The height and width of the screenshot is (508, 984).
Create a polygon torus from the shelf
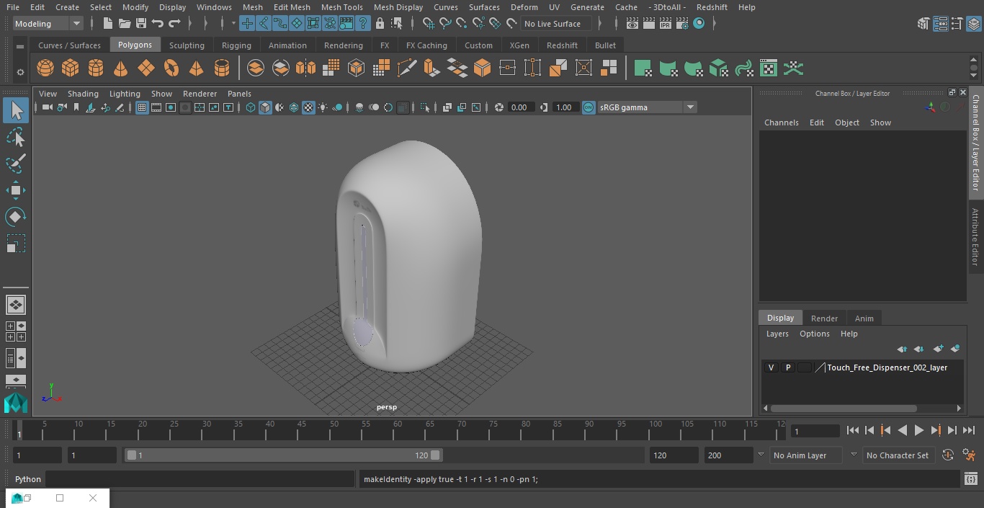pos(171,68)
